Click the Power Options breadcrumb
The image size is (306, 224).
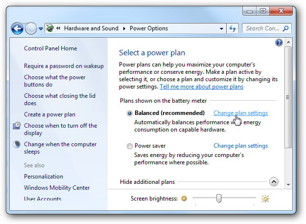(x=149, y=28)
